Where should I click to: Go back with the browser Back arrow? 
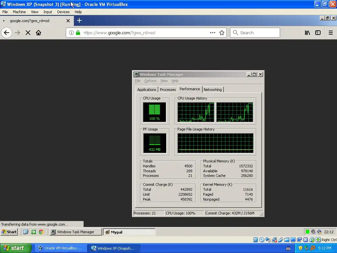[7, 33]
